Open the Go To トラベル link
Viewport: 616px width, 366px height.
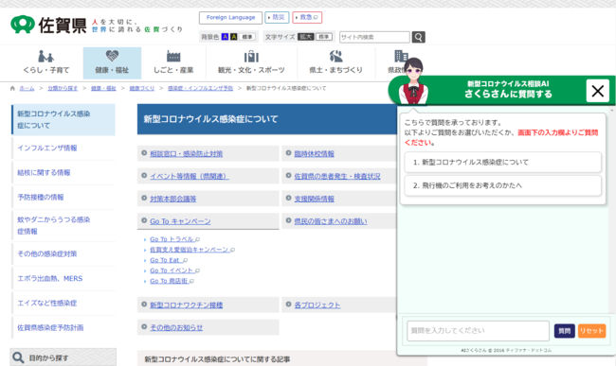pos(172,239)
